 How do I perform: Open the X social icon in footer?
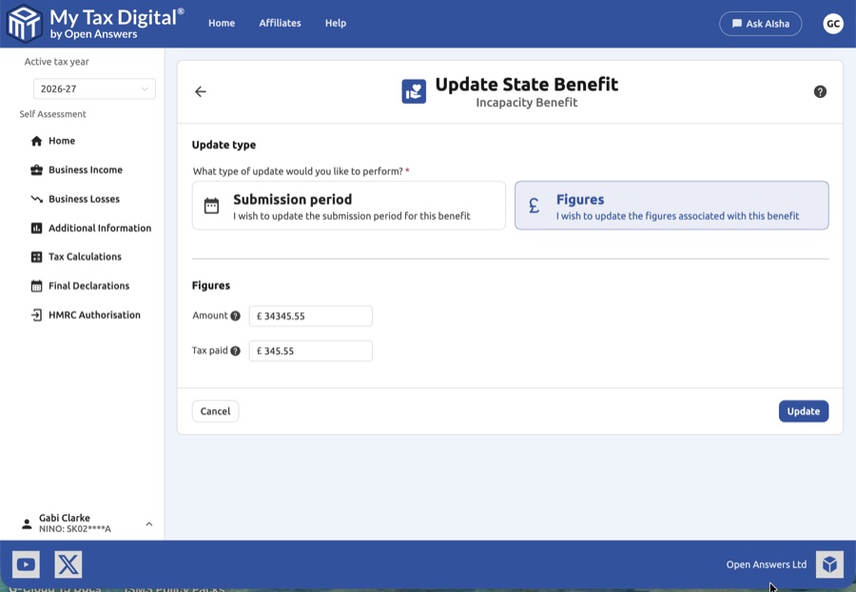point(68,564)
